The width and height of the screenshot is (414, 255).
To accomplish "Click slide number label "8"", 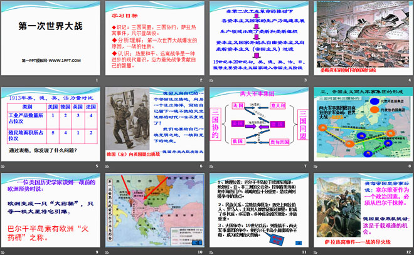I will coord(410,166).
